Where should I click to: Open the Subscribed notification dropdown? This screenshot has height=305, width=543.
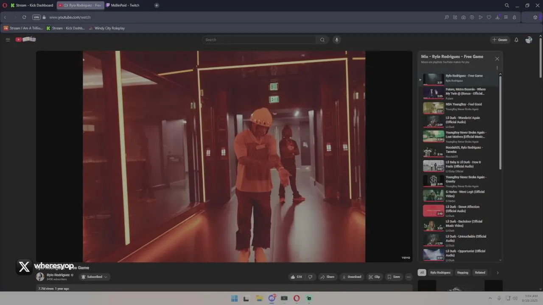[x=95, y=277]
